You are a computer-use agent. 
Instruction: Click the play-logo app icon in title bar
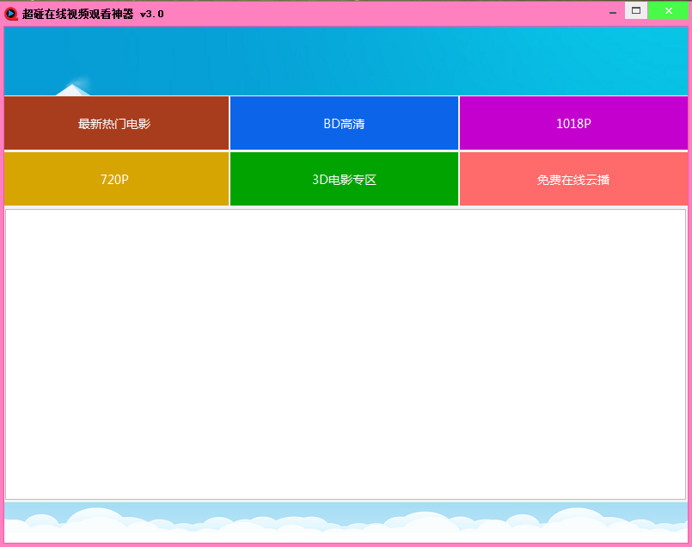[11, 14]
